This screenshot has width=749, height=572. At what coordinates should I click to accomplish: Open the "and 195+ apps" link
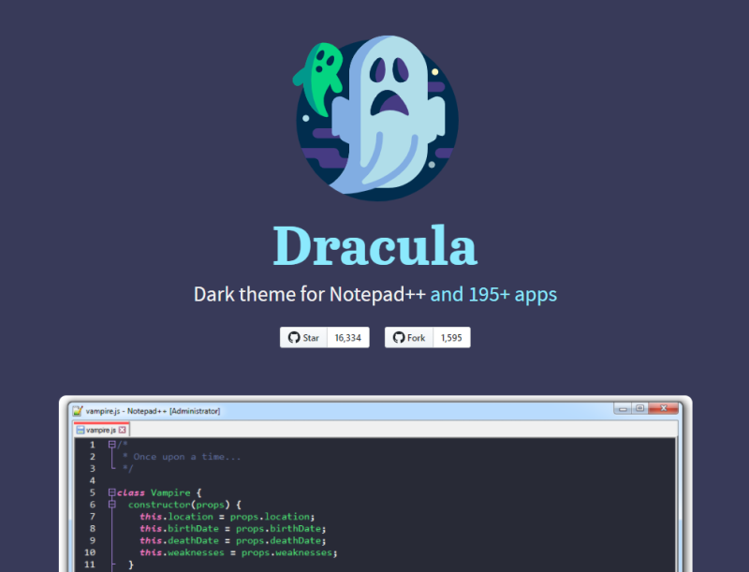(x=493, y=294)
